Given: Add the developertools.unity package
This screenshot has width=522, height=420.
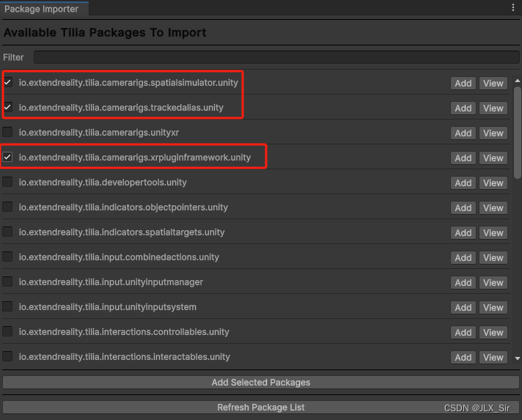Looking at the screenshot, I should pos(463,183).
